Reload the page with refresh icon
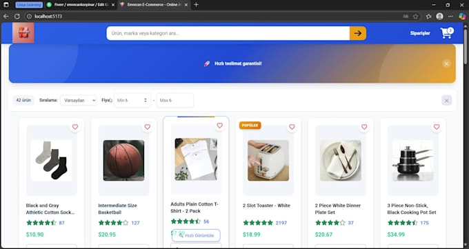 tap(17, 16)
